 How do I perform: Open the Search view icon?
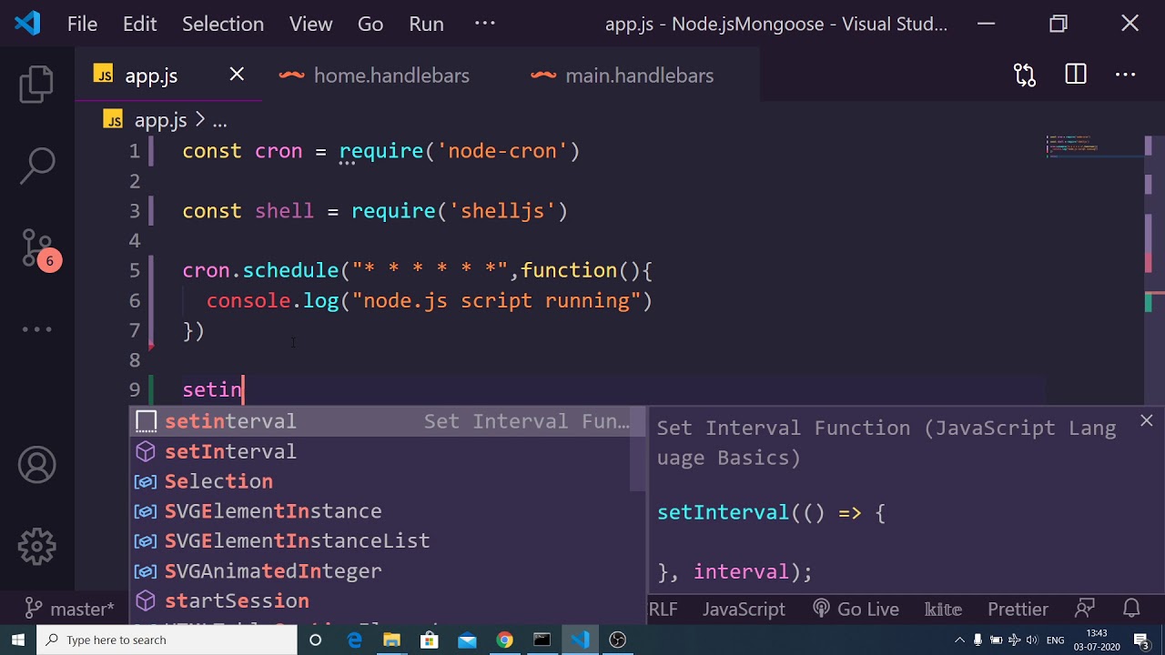(x=37, y=165)
